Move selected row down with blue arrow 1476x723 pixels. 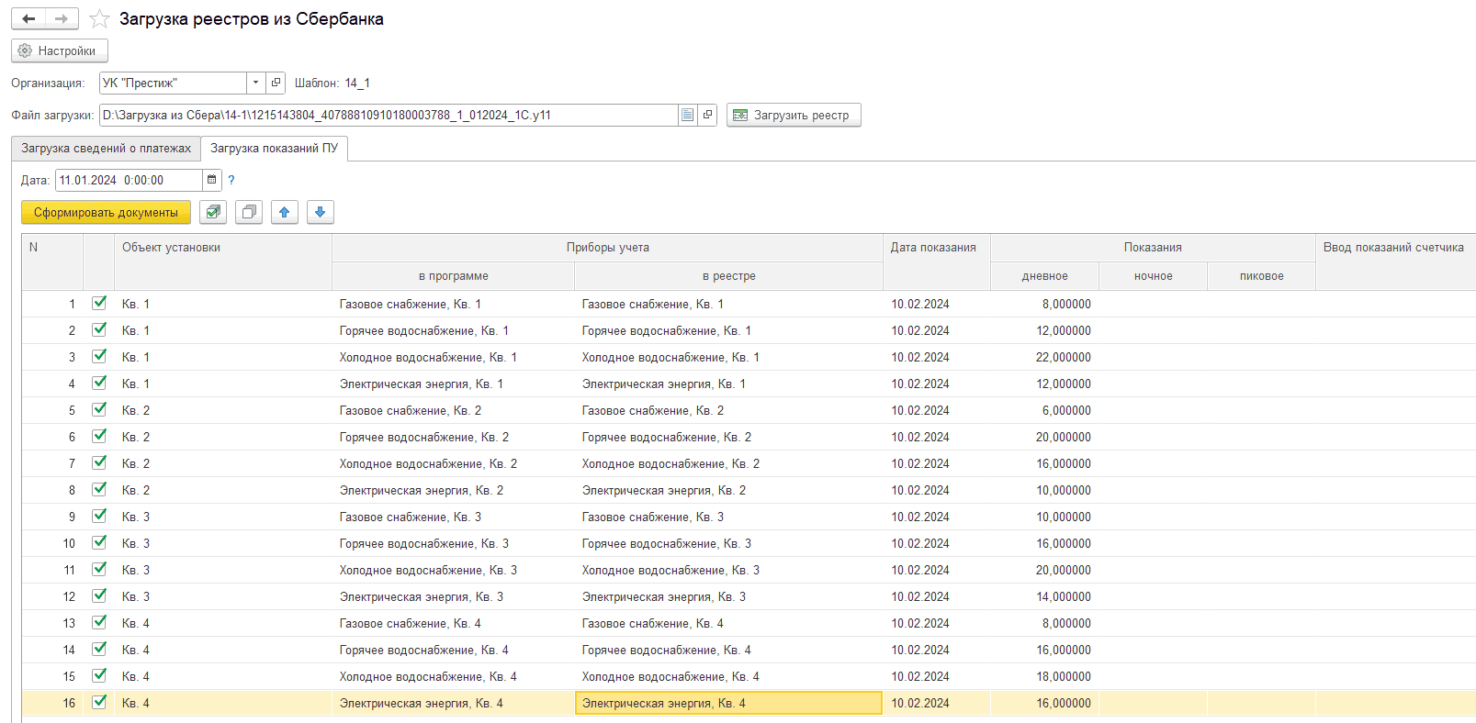pyautogui.click(x=321, y=212)
